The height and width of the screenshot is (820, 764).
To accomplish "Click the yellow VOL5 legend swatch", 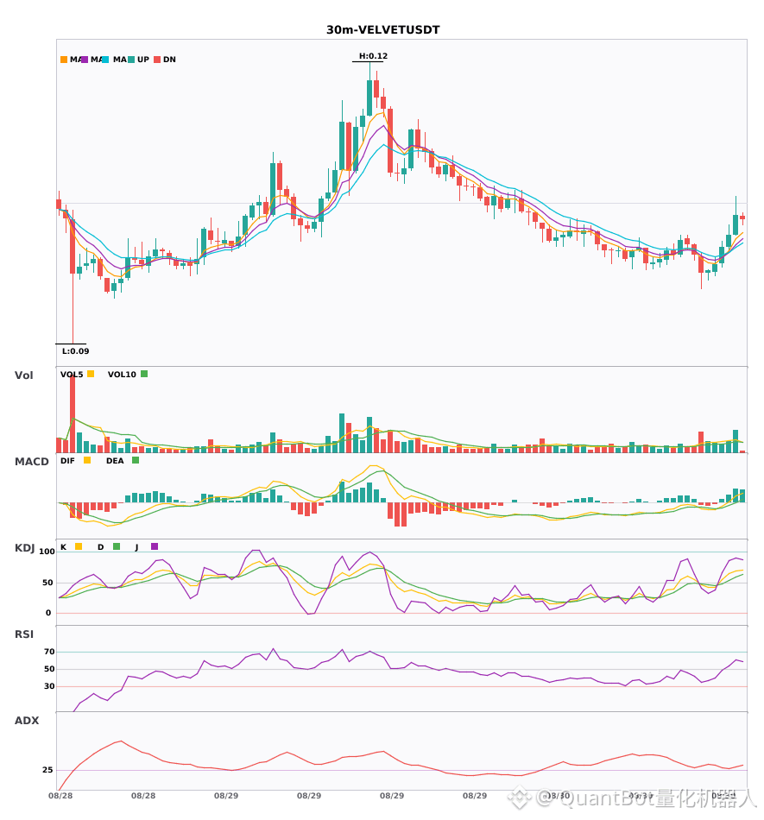I will (x=91, y=374).
